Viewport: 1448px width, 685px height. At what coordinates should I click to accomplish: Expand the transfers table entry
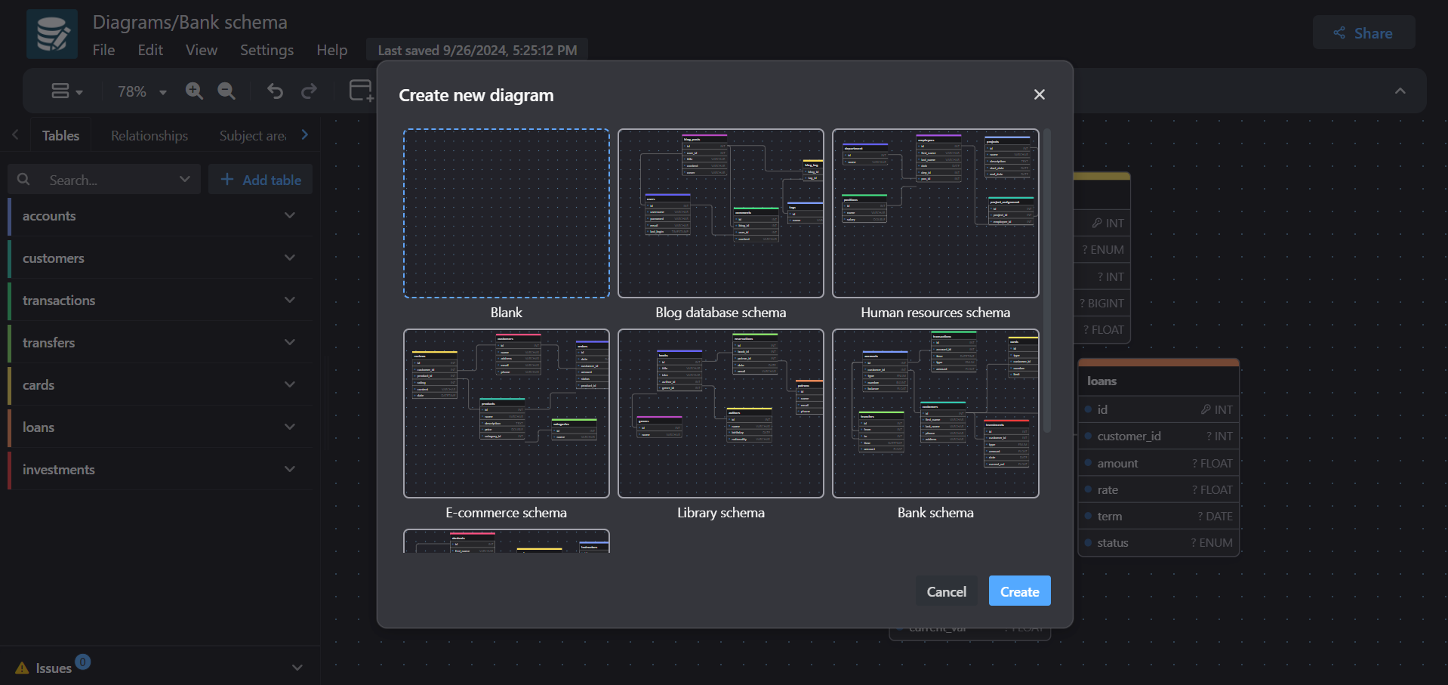pos(290,342)
